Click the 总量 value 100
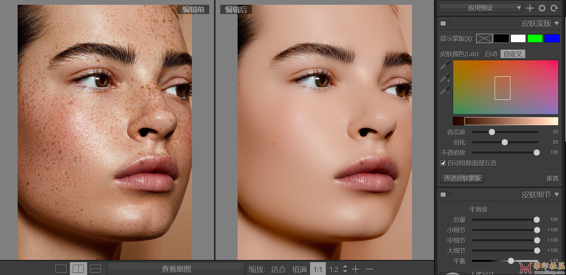Image resolution: width=566 pixels, height=275 pixels. pos(554,220)
